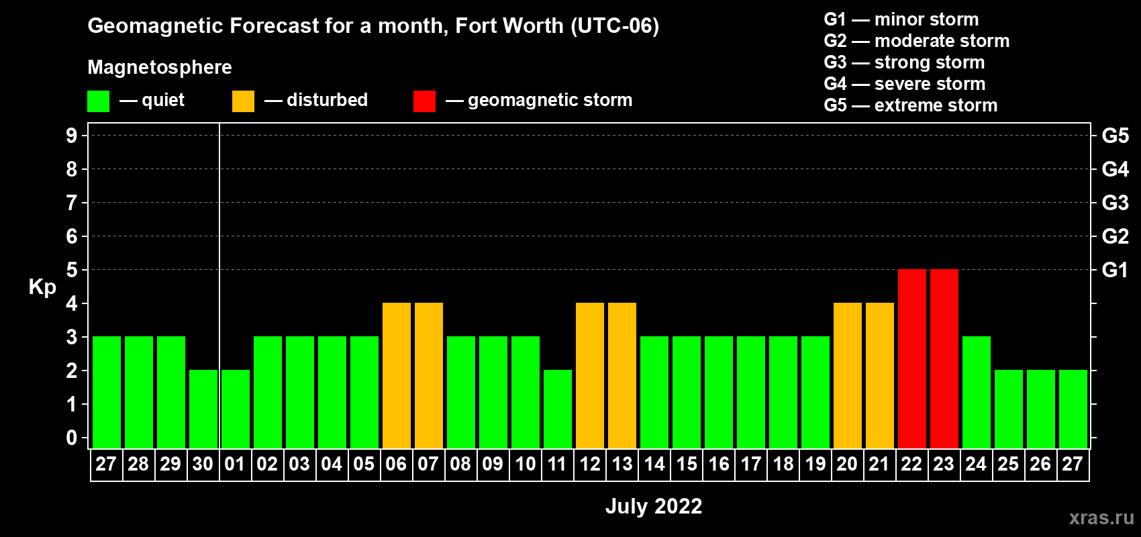The width and height of the screenshot is (1141, 537).
Task: Select the orange bar for July 21
Action: [879, 376]
